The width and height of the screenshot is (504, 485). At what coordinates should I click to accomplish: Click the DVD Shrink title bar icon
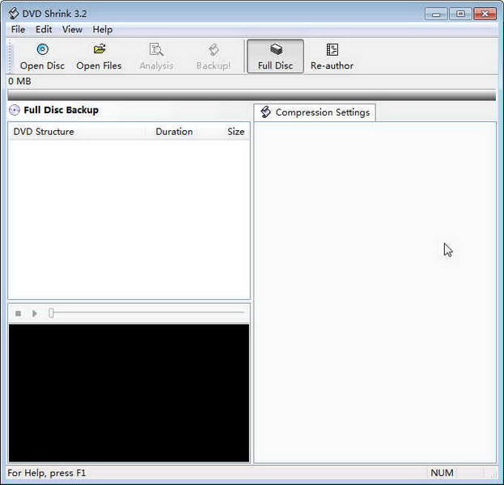[x=14, y=14]
